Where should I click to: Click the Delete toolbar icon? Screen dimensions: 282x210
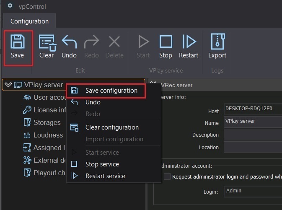coord(114,41)
